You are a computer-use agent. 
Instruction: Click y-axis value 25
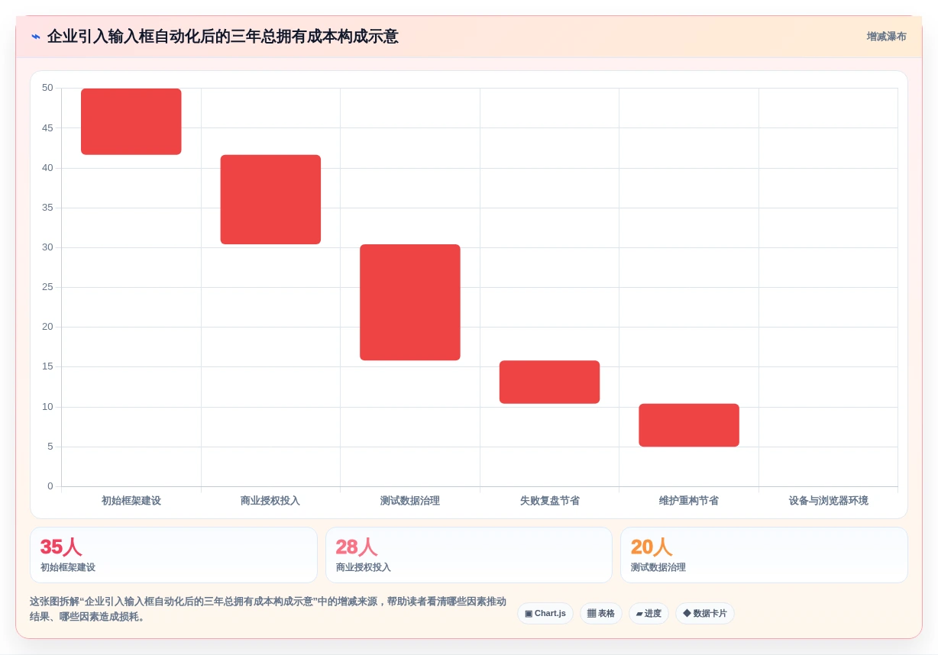click(47, 287)
